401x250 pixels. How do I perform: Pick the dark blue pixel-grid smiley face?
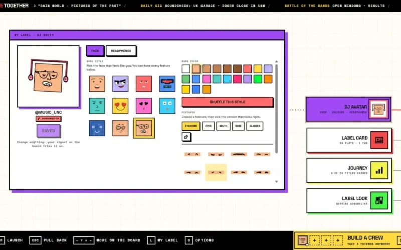(x=97, y=128)
